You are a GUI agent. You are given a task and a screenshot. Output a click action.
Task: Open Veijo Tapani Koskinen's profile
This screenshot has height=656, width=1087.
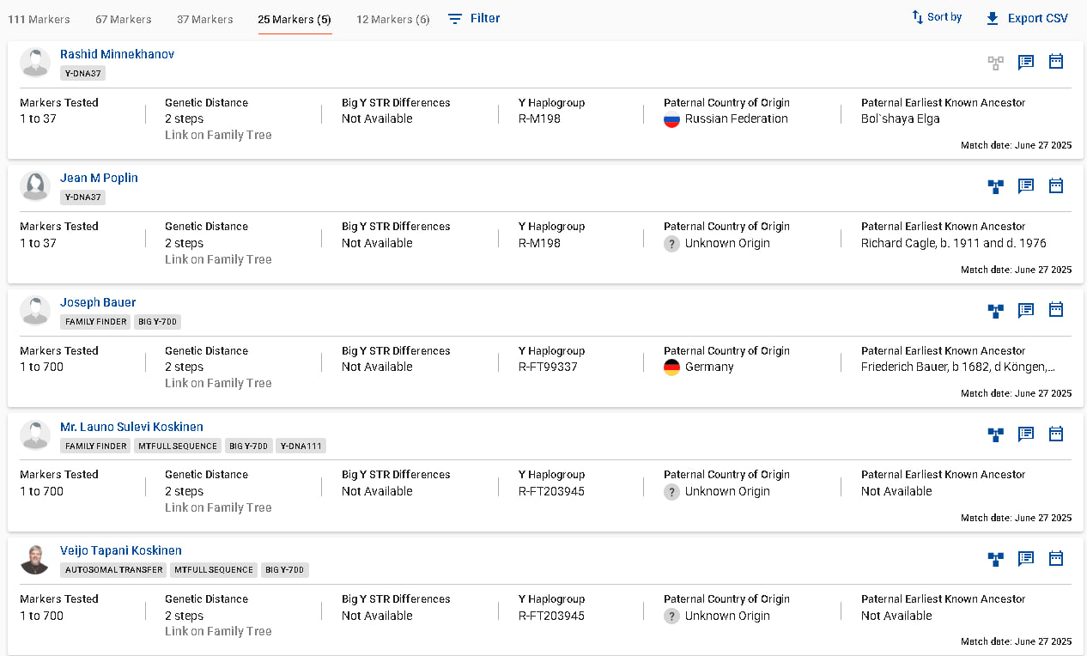pos(121,550)
